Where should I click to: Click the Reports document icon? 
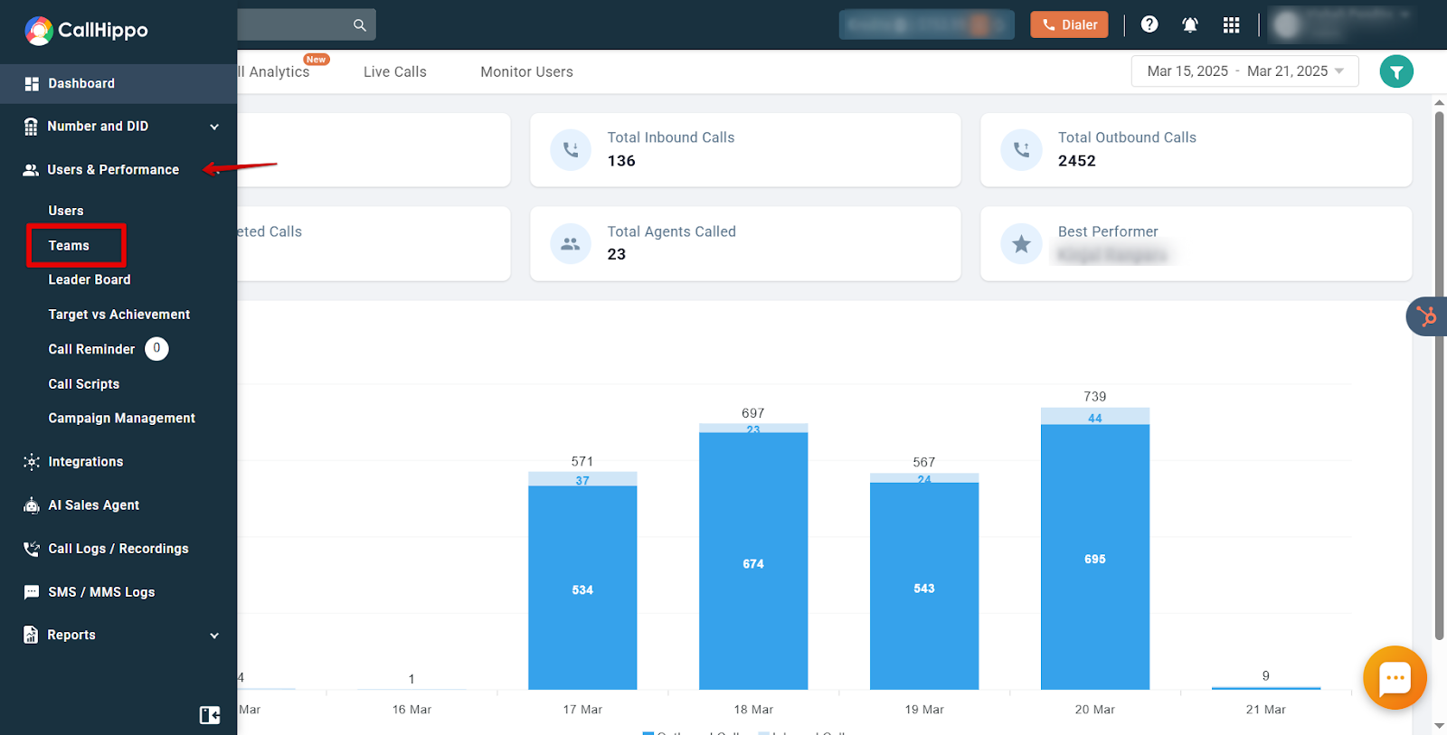click(31, 635)
